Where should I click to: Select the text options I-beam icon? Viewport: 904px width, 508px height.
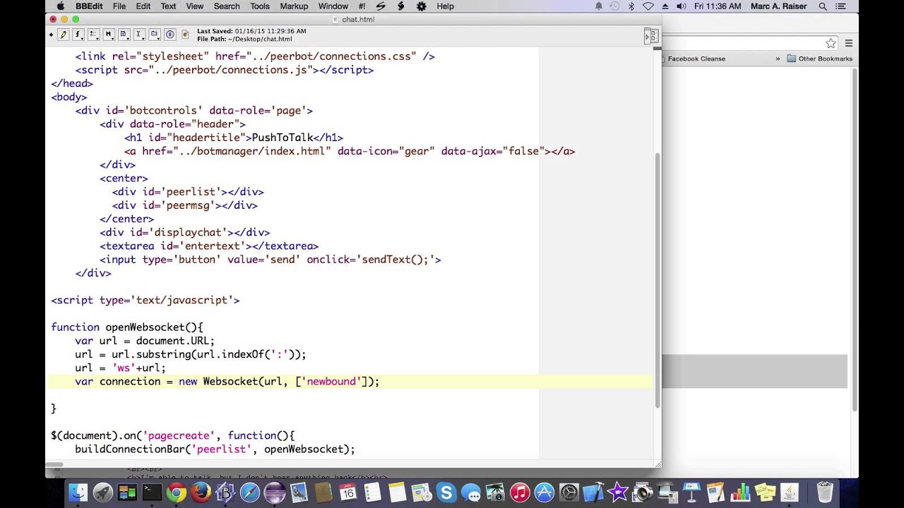[138, 34]
